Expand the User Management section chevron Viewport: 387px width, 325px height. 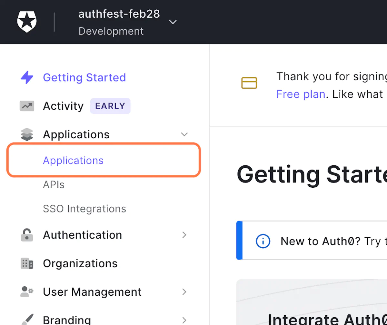click(184, 292)
